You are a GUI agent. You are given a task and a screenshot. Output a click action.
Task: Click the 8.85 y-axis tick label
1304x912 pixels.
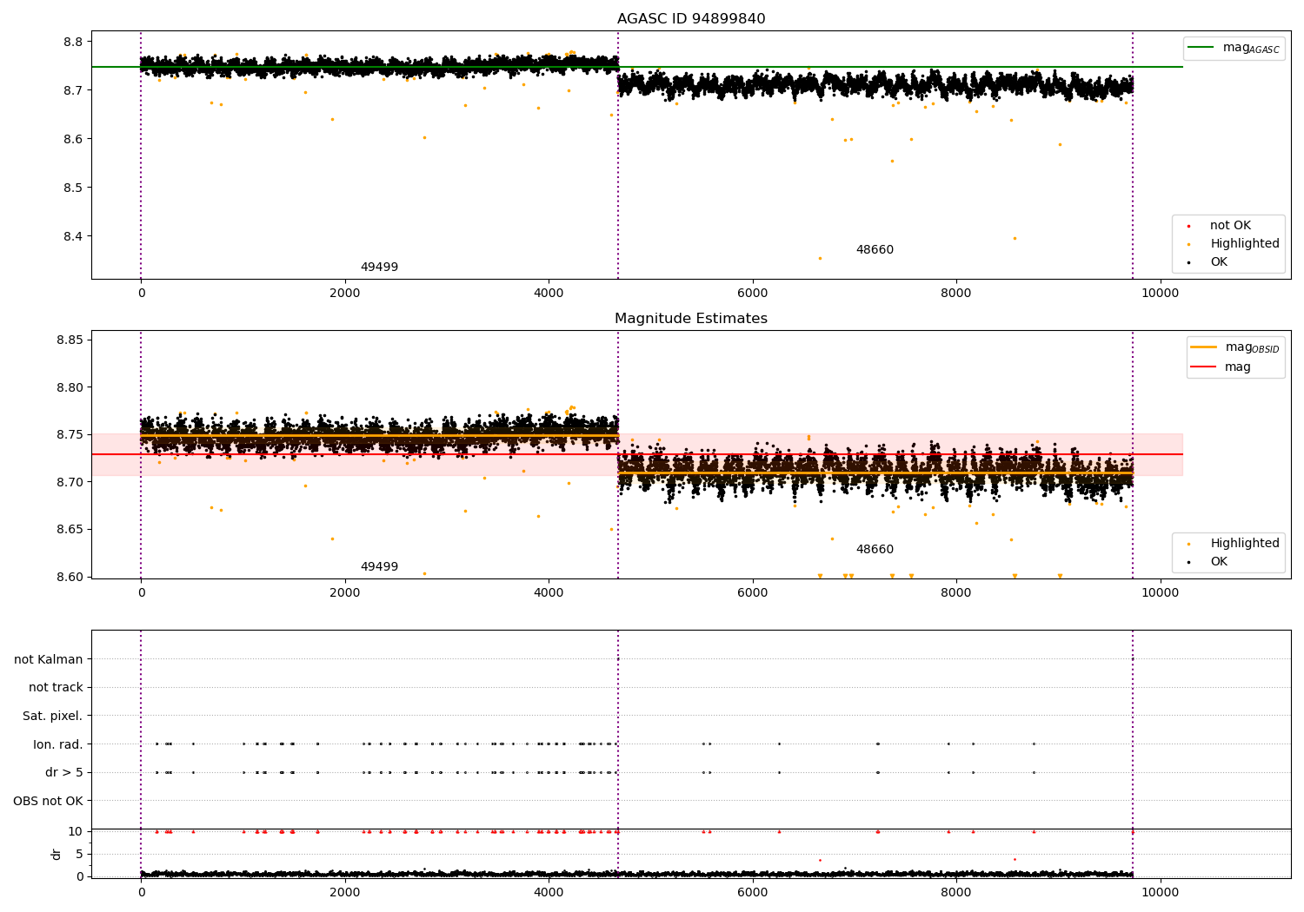point(70,340)
